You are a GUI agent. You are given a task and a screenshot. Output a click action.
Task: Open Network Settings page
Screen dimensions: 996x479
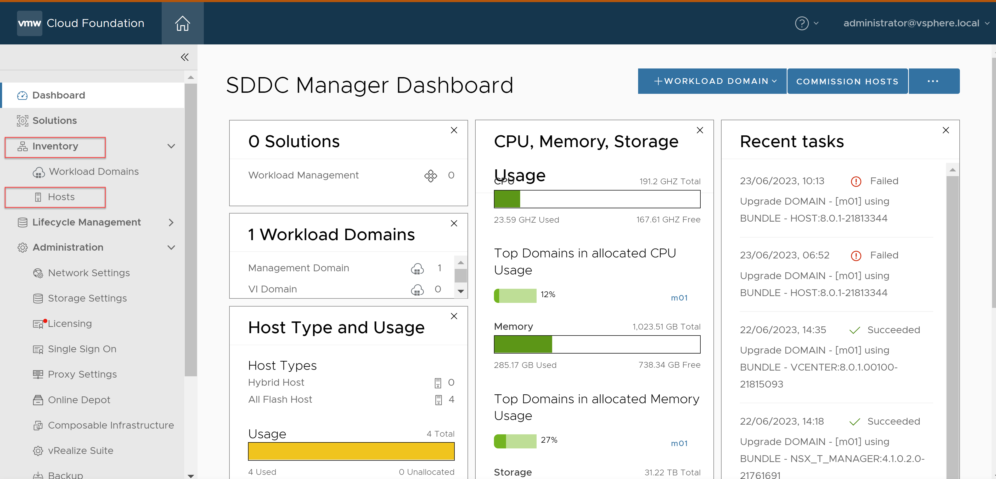[x=88, y=273]
